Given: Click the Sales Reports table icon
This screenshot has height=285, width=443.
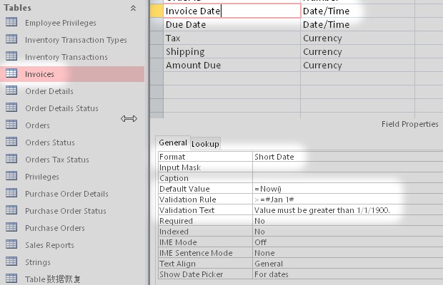Looking at the screenshot, I should pyautogui.click(x=11, y=245).
